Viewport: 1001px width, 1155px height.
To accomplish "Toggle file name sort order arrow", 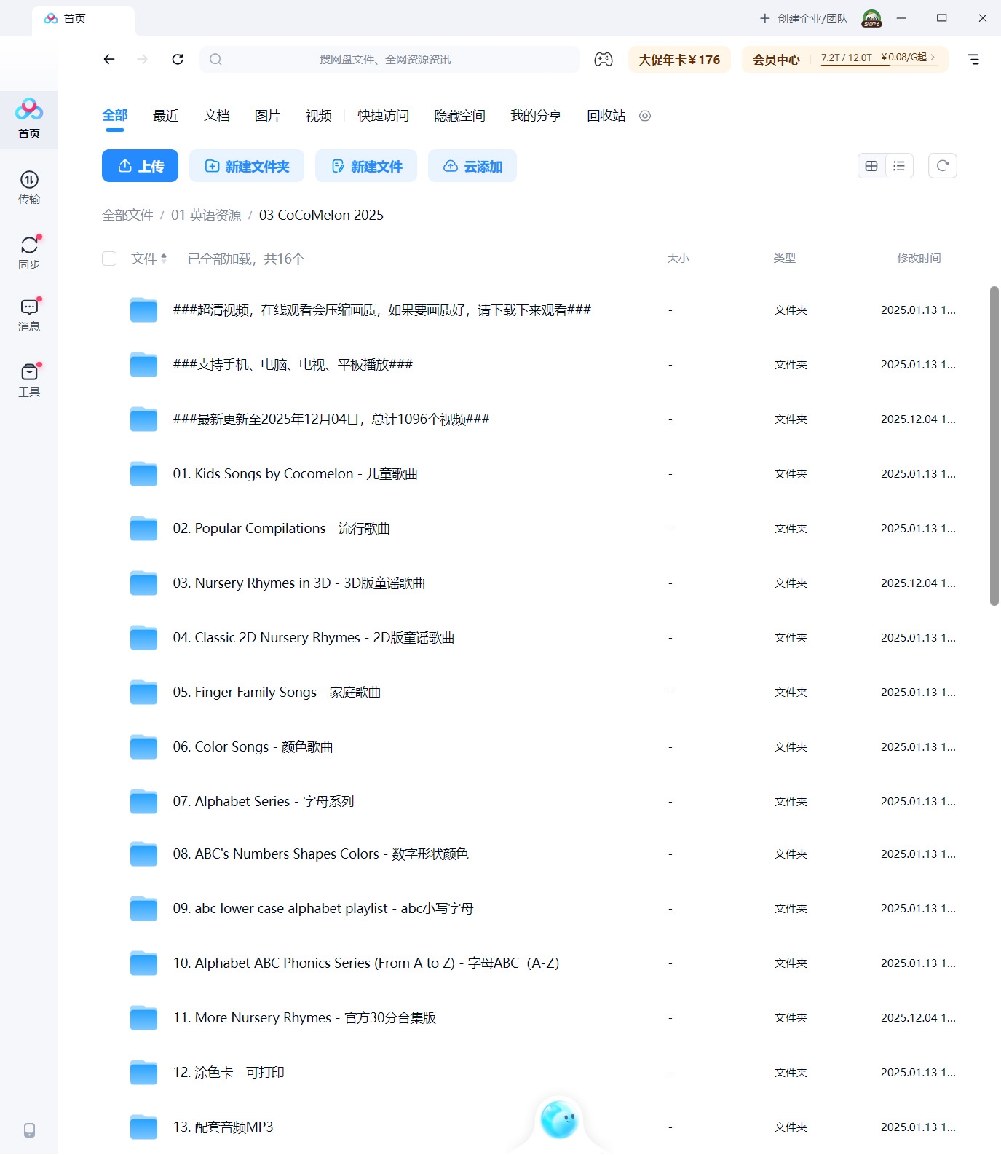I will [x=164, y=259].
